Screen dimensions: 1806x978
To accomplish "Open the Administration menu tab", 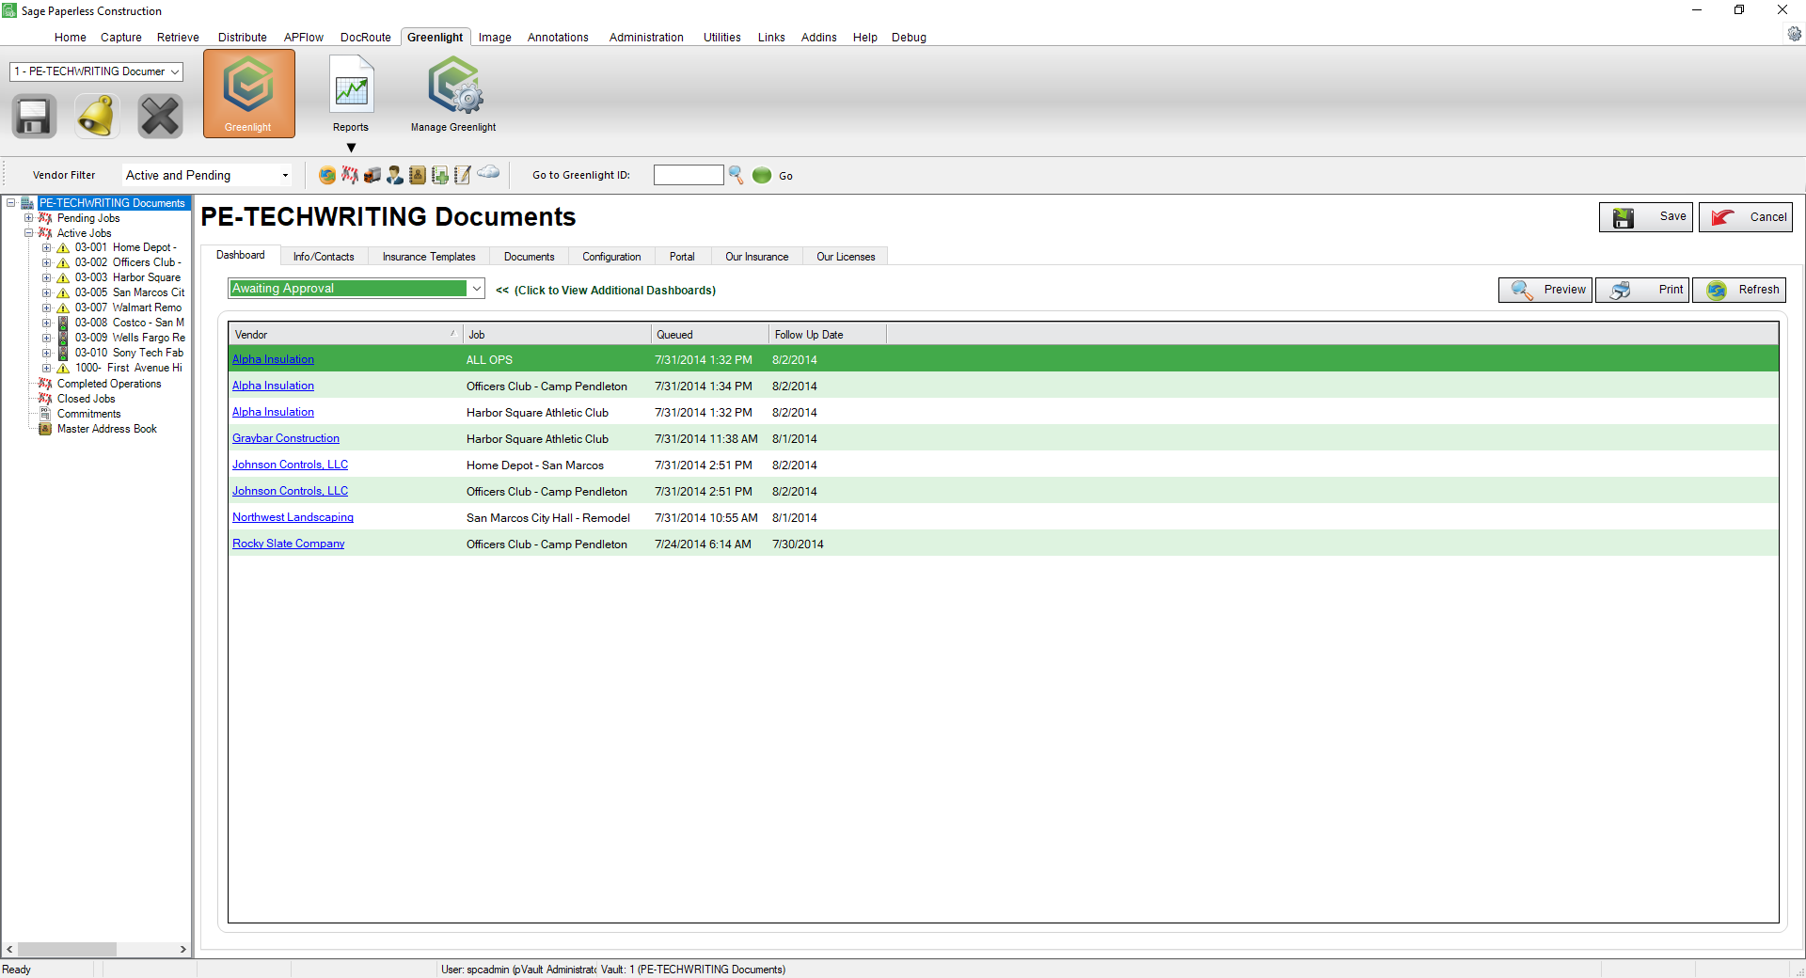I will (x=646, y=38).
